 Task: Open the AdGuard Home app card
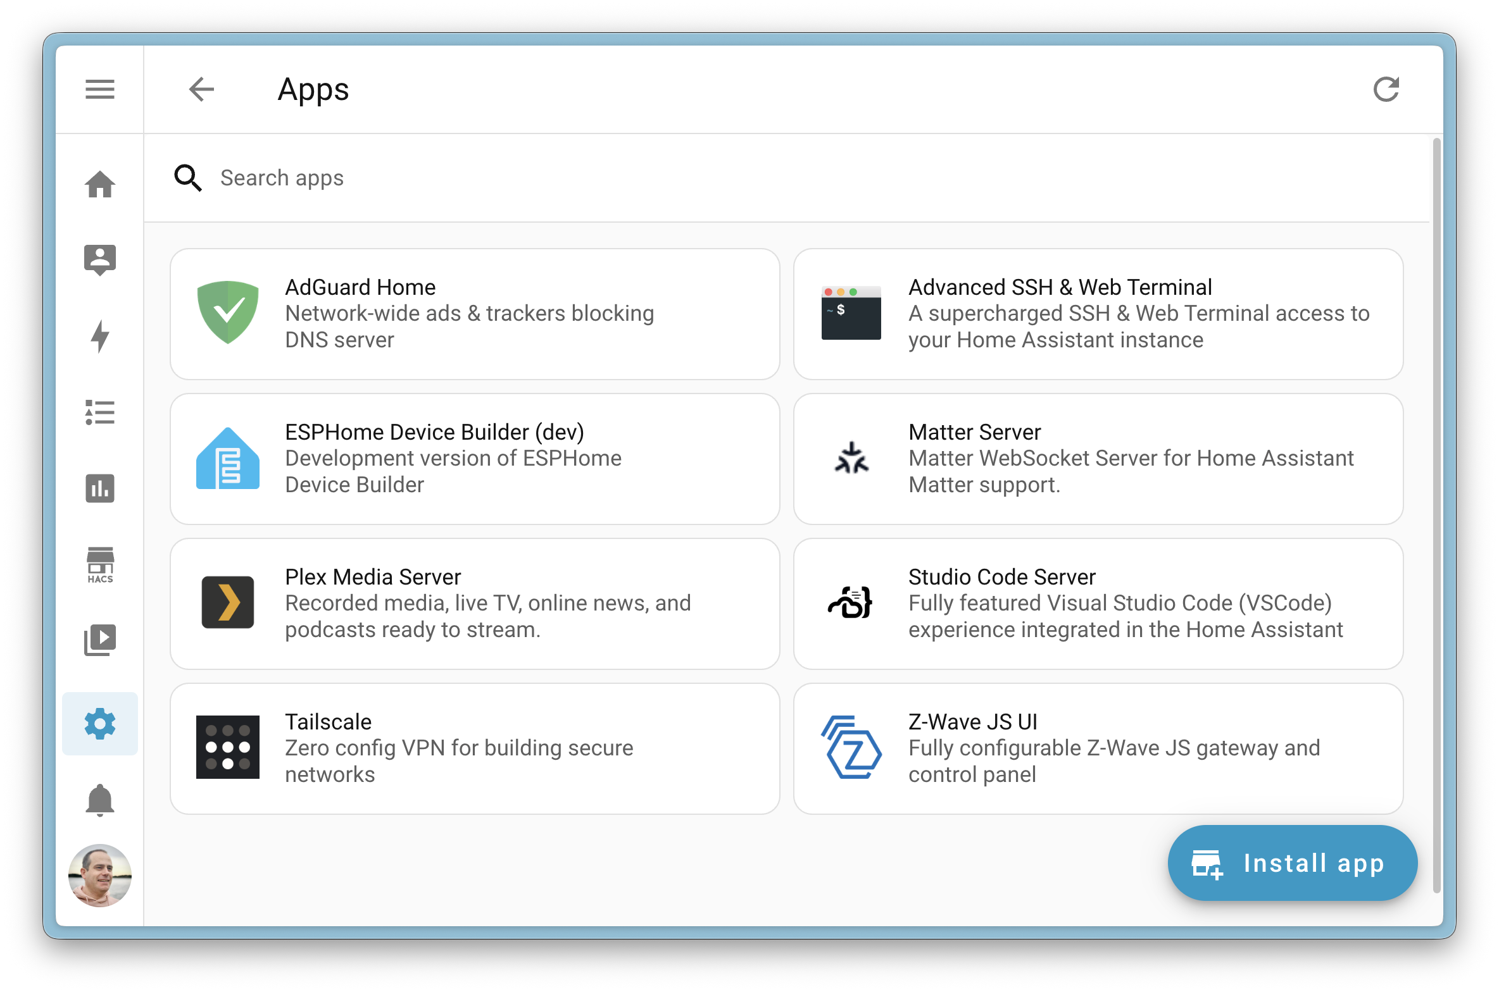click(x=475, y=314)
